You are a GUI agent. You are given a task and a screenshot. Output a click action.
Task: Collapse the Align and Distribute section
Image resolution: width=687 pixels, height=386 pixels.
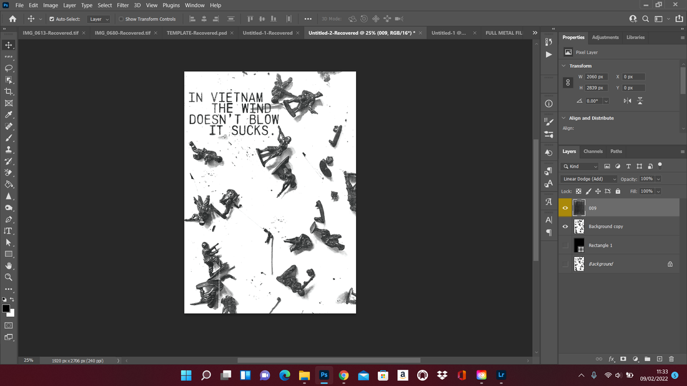click(x=564, y=118)
